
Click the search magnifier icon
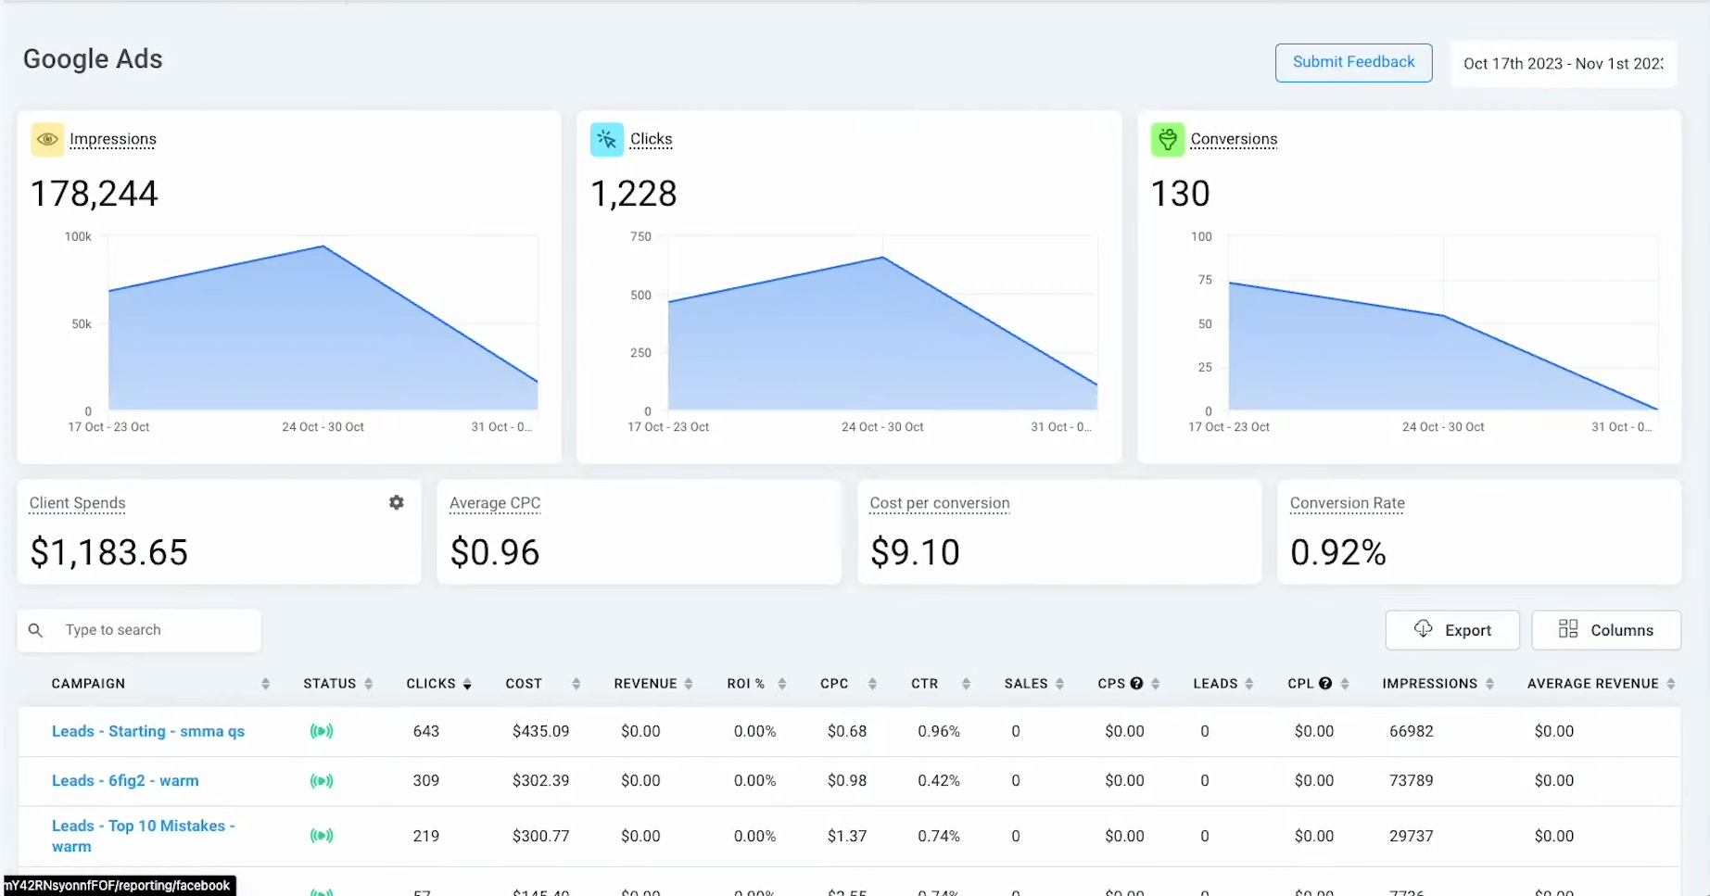[x=36, y=630]
